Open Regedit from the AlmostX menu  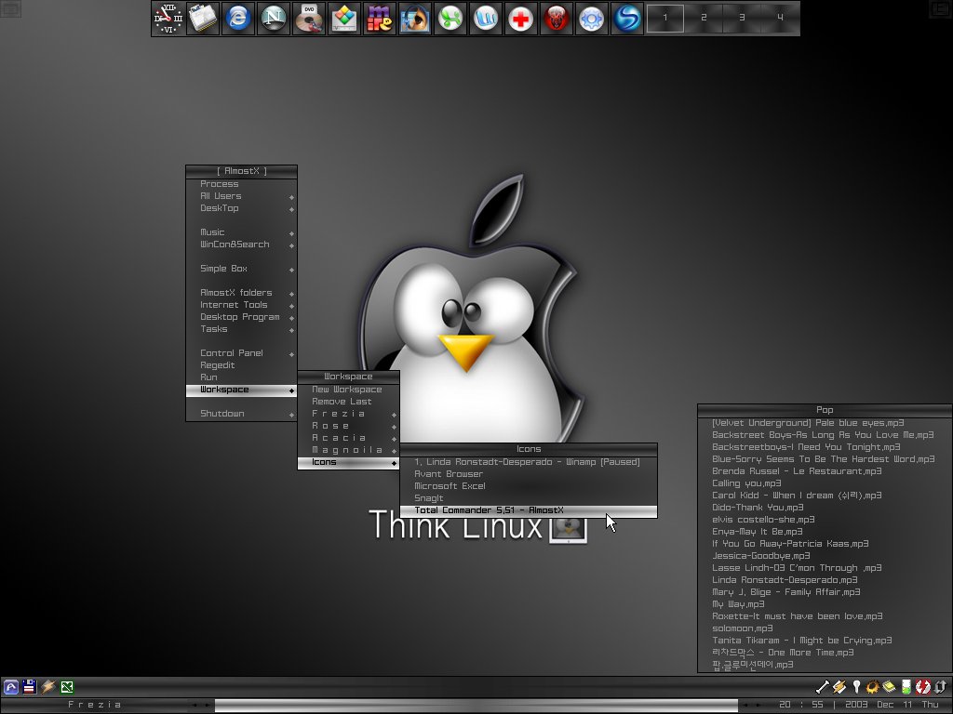[x=241, y=365]
